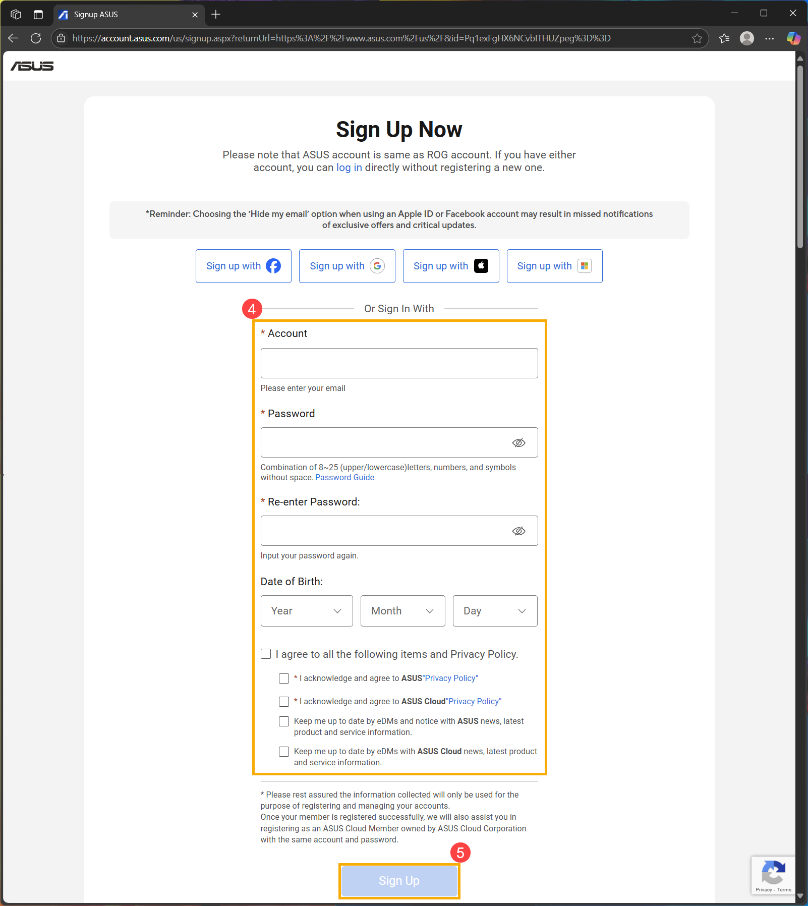Check the ASUS Cloud Privacy Policy acknowledgement box

(284, 702)
